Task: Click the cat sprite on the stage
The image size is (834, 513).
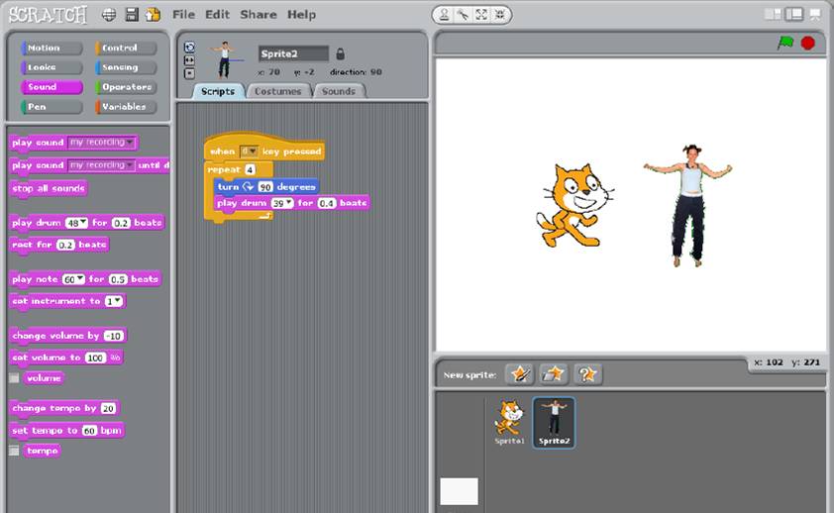Action: point(574,206)
